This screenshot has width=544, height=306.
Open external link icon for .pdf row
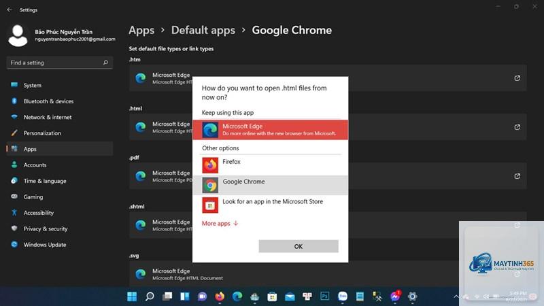point(517,176)
